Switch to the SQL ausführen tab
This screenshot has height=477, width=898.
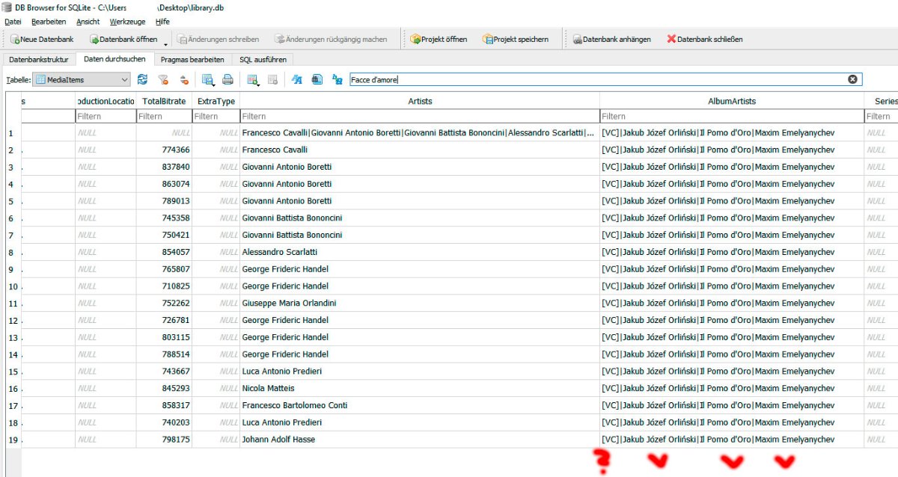click(x=262, y=59)
